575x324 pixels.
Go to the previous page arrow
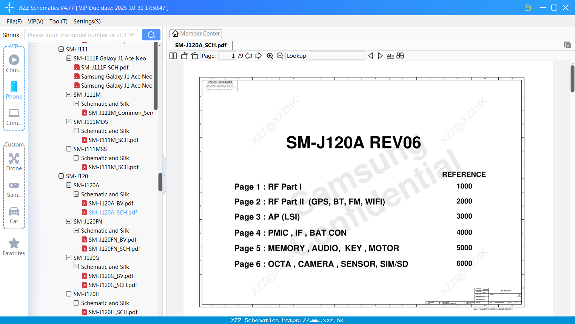(248, 56)
